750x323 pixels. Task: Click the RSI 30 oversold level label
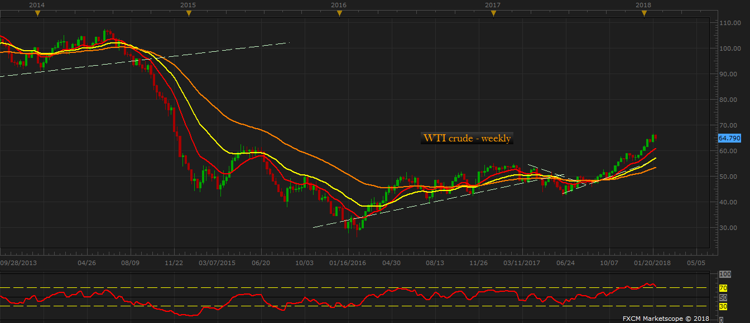point(723,306)
